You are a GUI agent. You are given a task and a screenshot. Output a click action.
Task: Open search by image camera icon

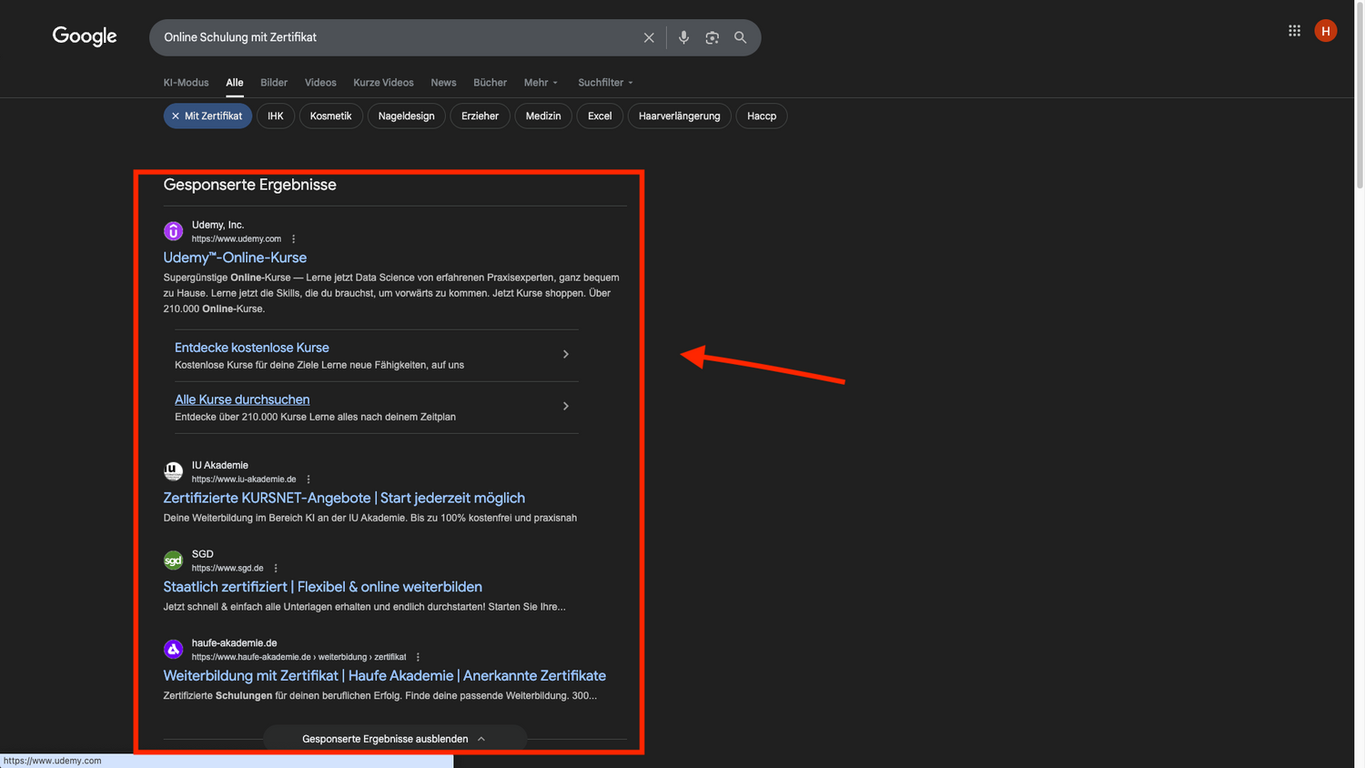[712, 37]
